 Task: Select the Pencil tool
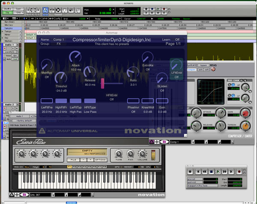click(78, 10)
